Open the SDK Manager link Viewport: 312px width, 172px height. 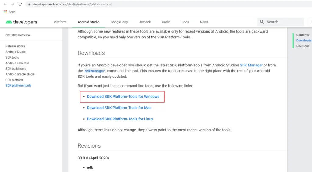pos(251,65)
